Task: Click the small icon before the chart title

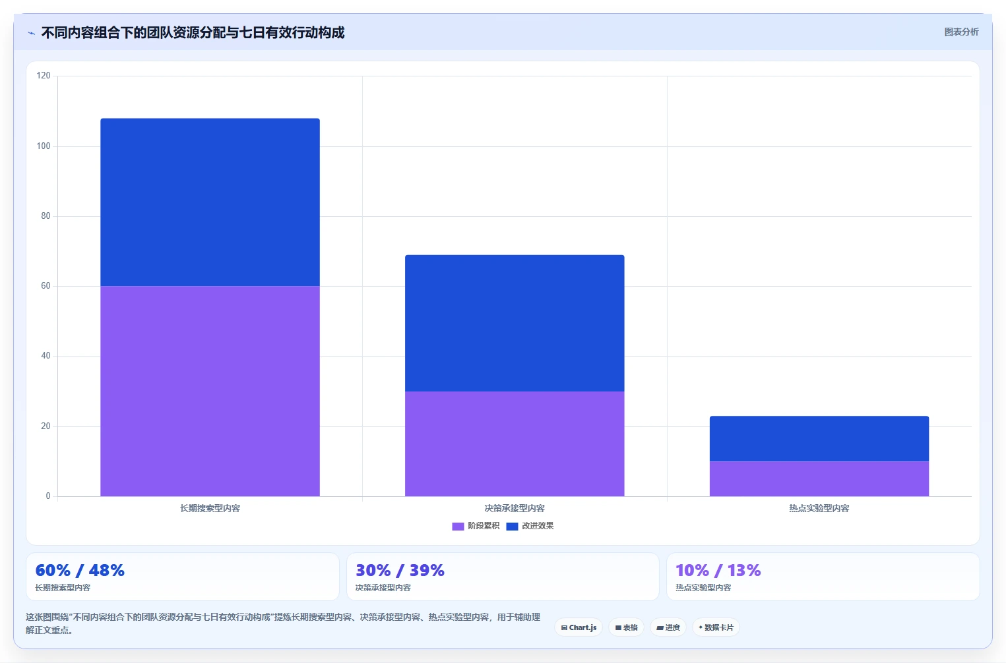Action: 31,33
